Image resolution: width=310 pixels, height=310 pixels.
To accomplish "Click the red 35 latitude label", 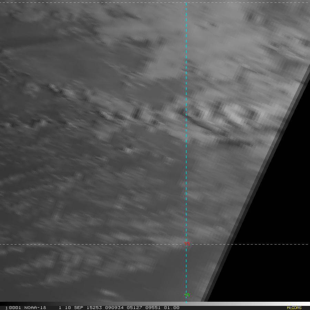I will (187, 244).
